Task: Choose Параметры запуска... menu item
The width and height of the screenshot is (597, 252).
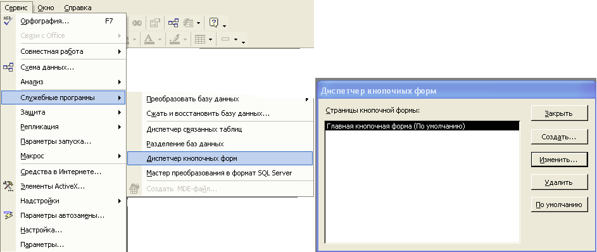Action: point(63,141)
